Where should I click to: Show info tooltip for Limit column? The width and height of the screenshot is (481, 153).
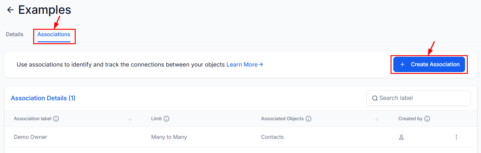[x=166, y=119]
